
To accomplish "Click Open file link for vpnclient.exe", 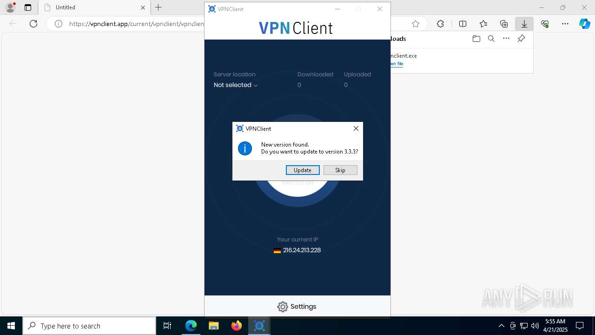I will pyautogui.click(x=397, y=64).
